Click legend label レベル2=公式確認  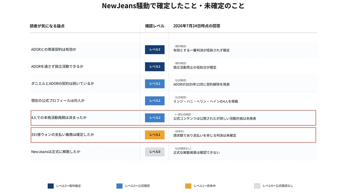pos(137,186)
